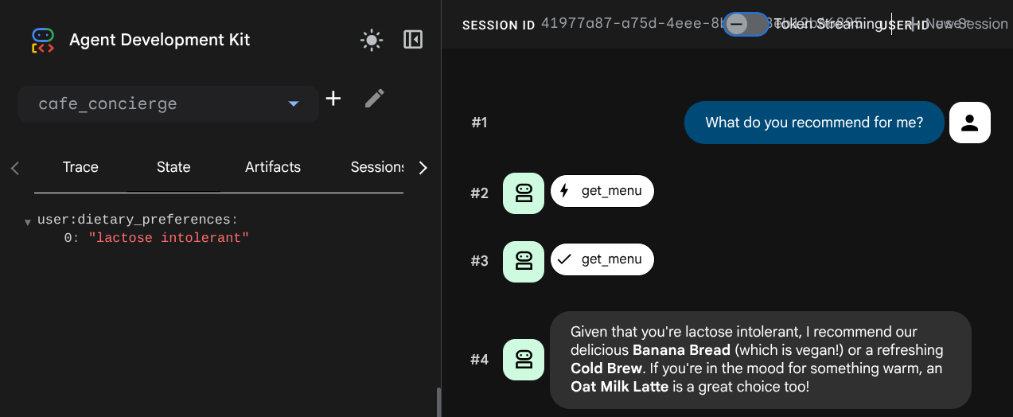Click the pencil edit icon
Screen dimensions: 1013x417
click(374, 99)
